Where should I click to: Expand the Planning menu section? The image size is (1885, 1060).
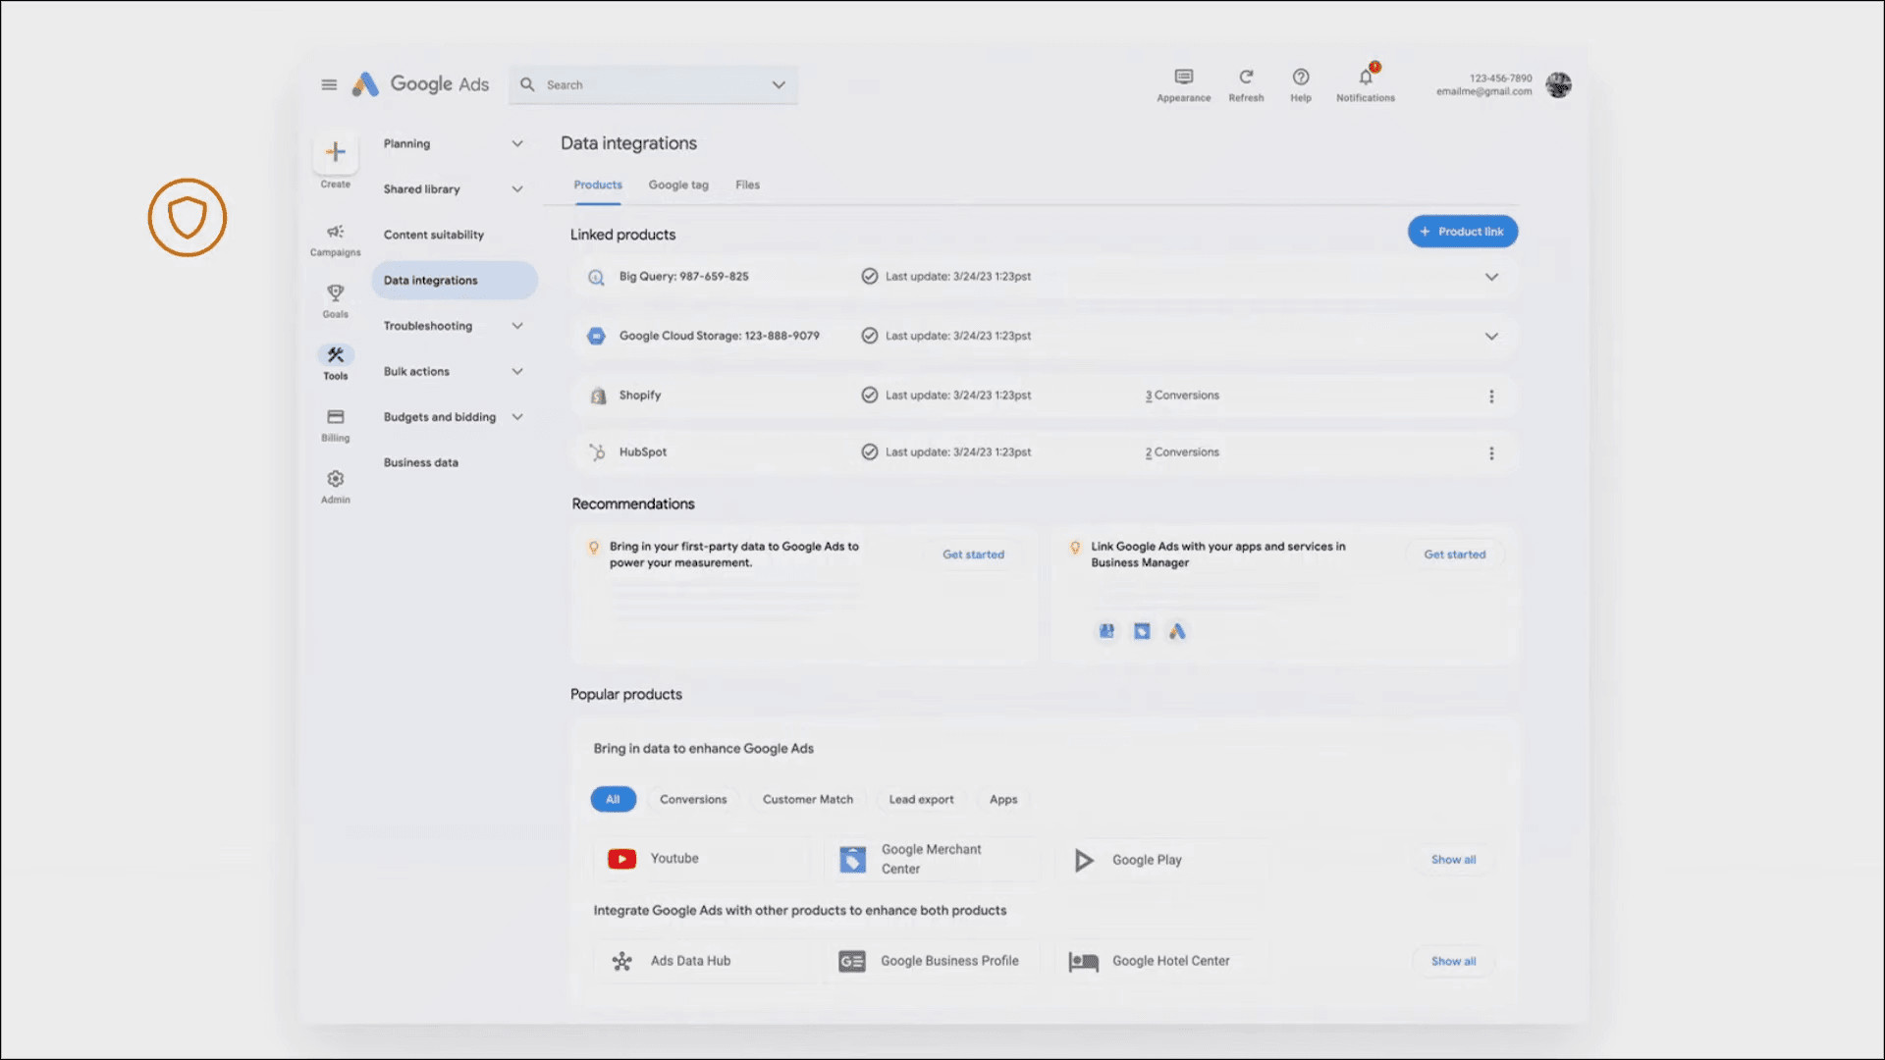pos(517,143)
